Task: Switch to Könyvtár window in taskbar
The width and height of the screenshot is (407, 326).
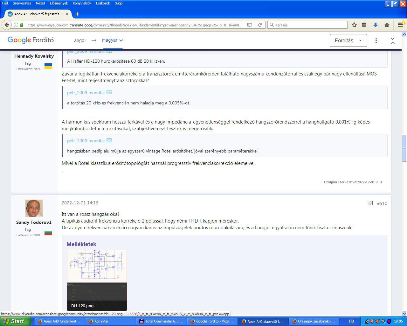Action: (x=110, y=321)
